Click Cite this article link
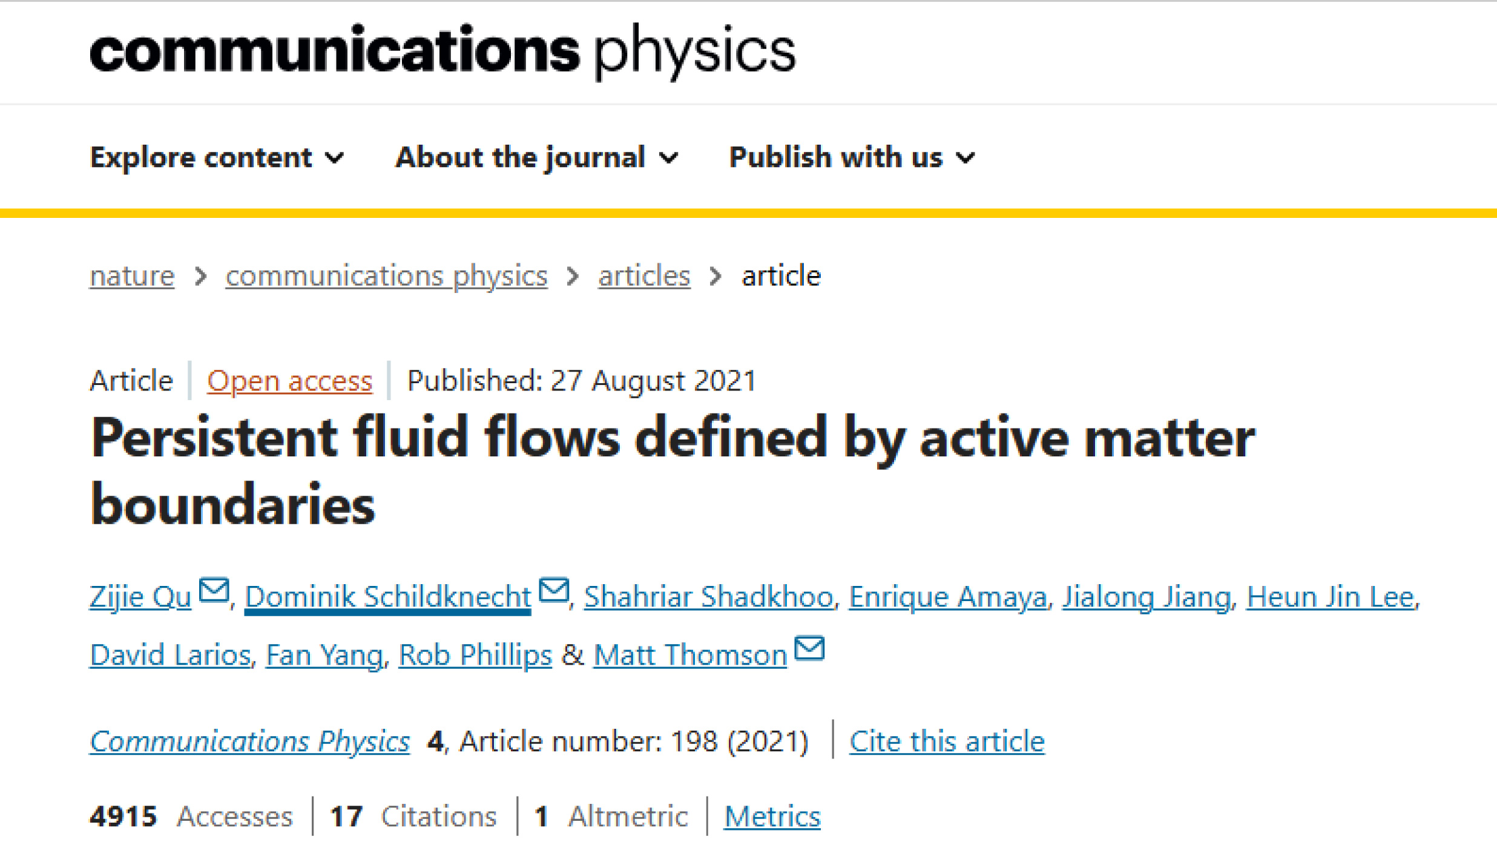This screenshot has height=865, width=1497. (x=947, y=741)
